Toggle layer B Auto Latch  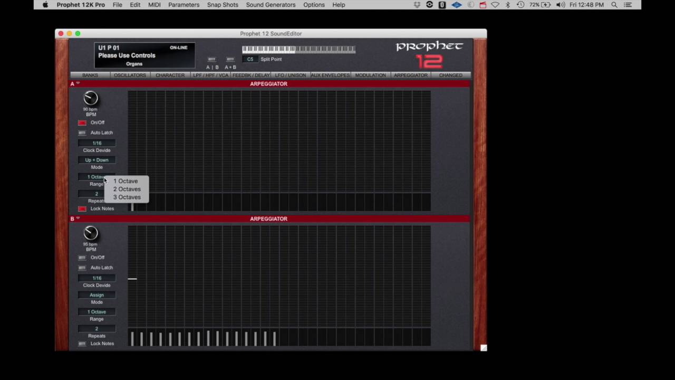click(x=82, y=268)
